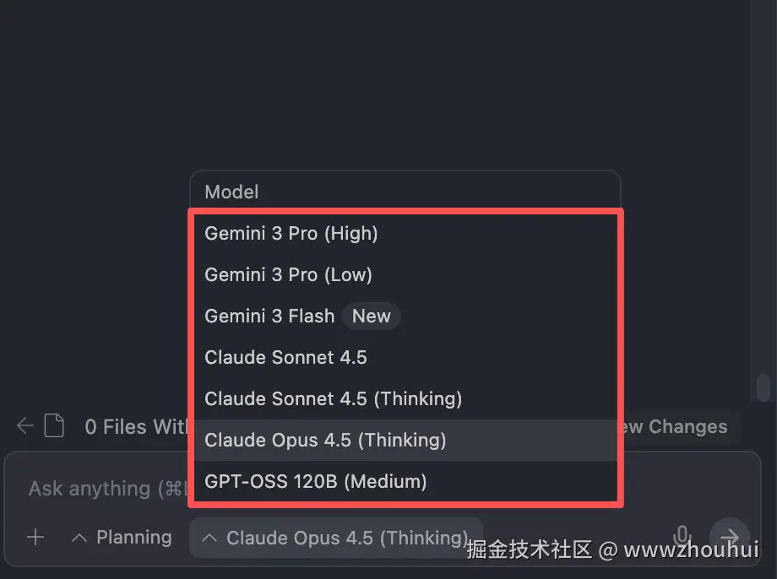Select Claude Sonnet 4.5 option
Viewport: 777px width, 579px height.
(285, 357)
